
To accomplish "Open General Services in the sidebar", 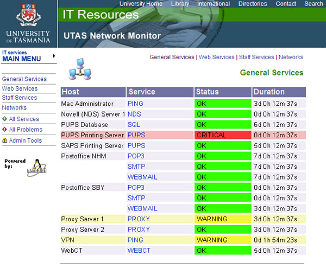I will point(24,79).
